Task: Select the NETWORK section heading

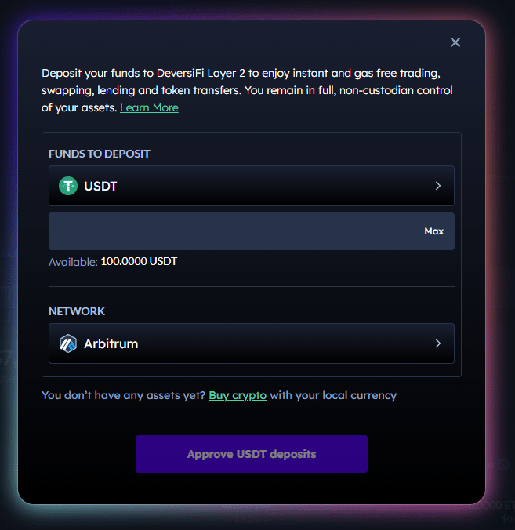Action: 77,311
